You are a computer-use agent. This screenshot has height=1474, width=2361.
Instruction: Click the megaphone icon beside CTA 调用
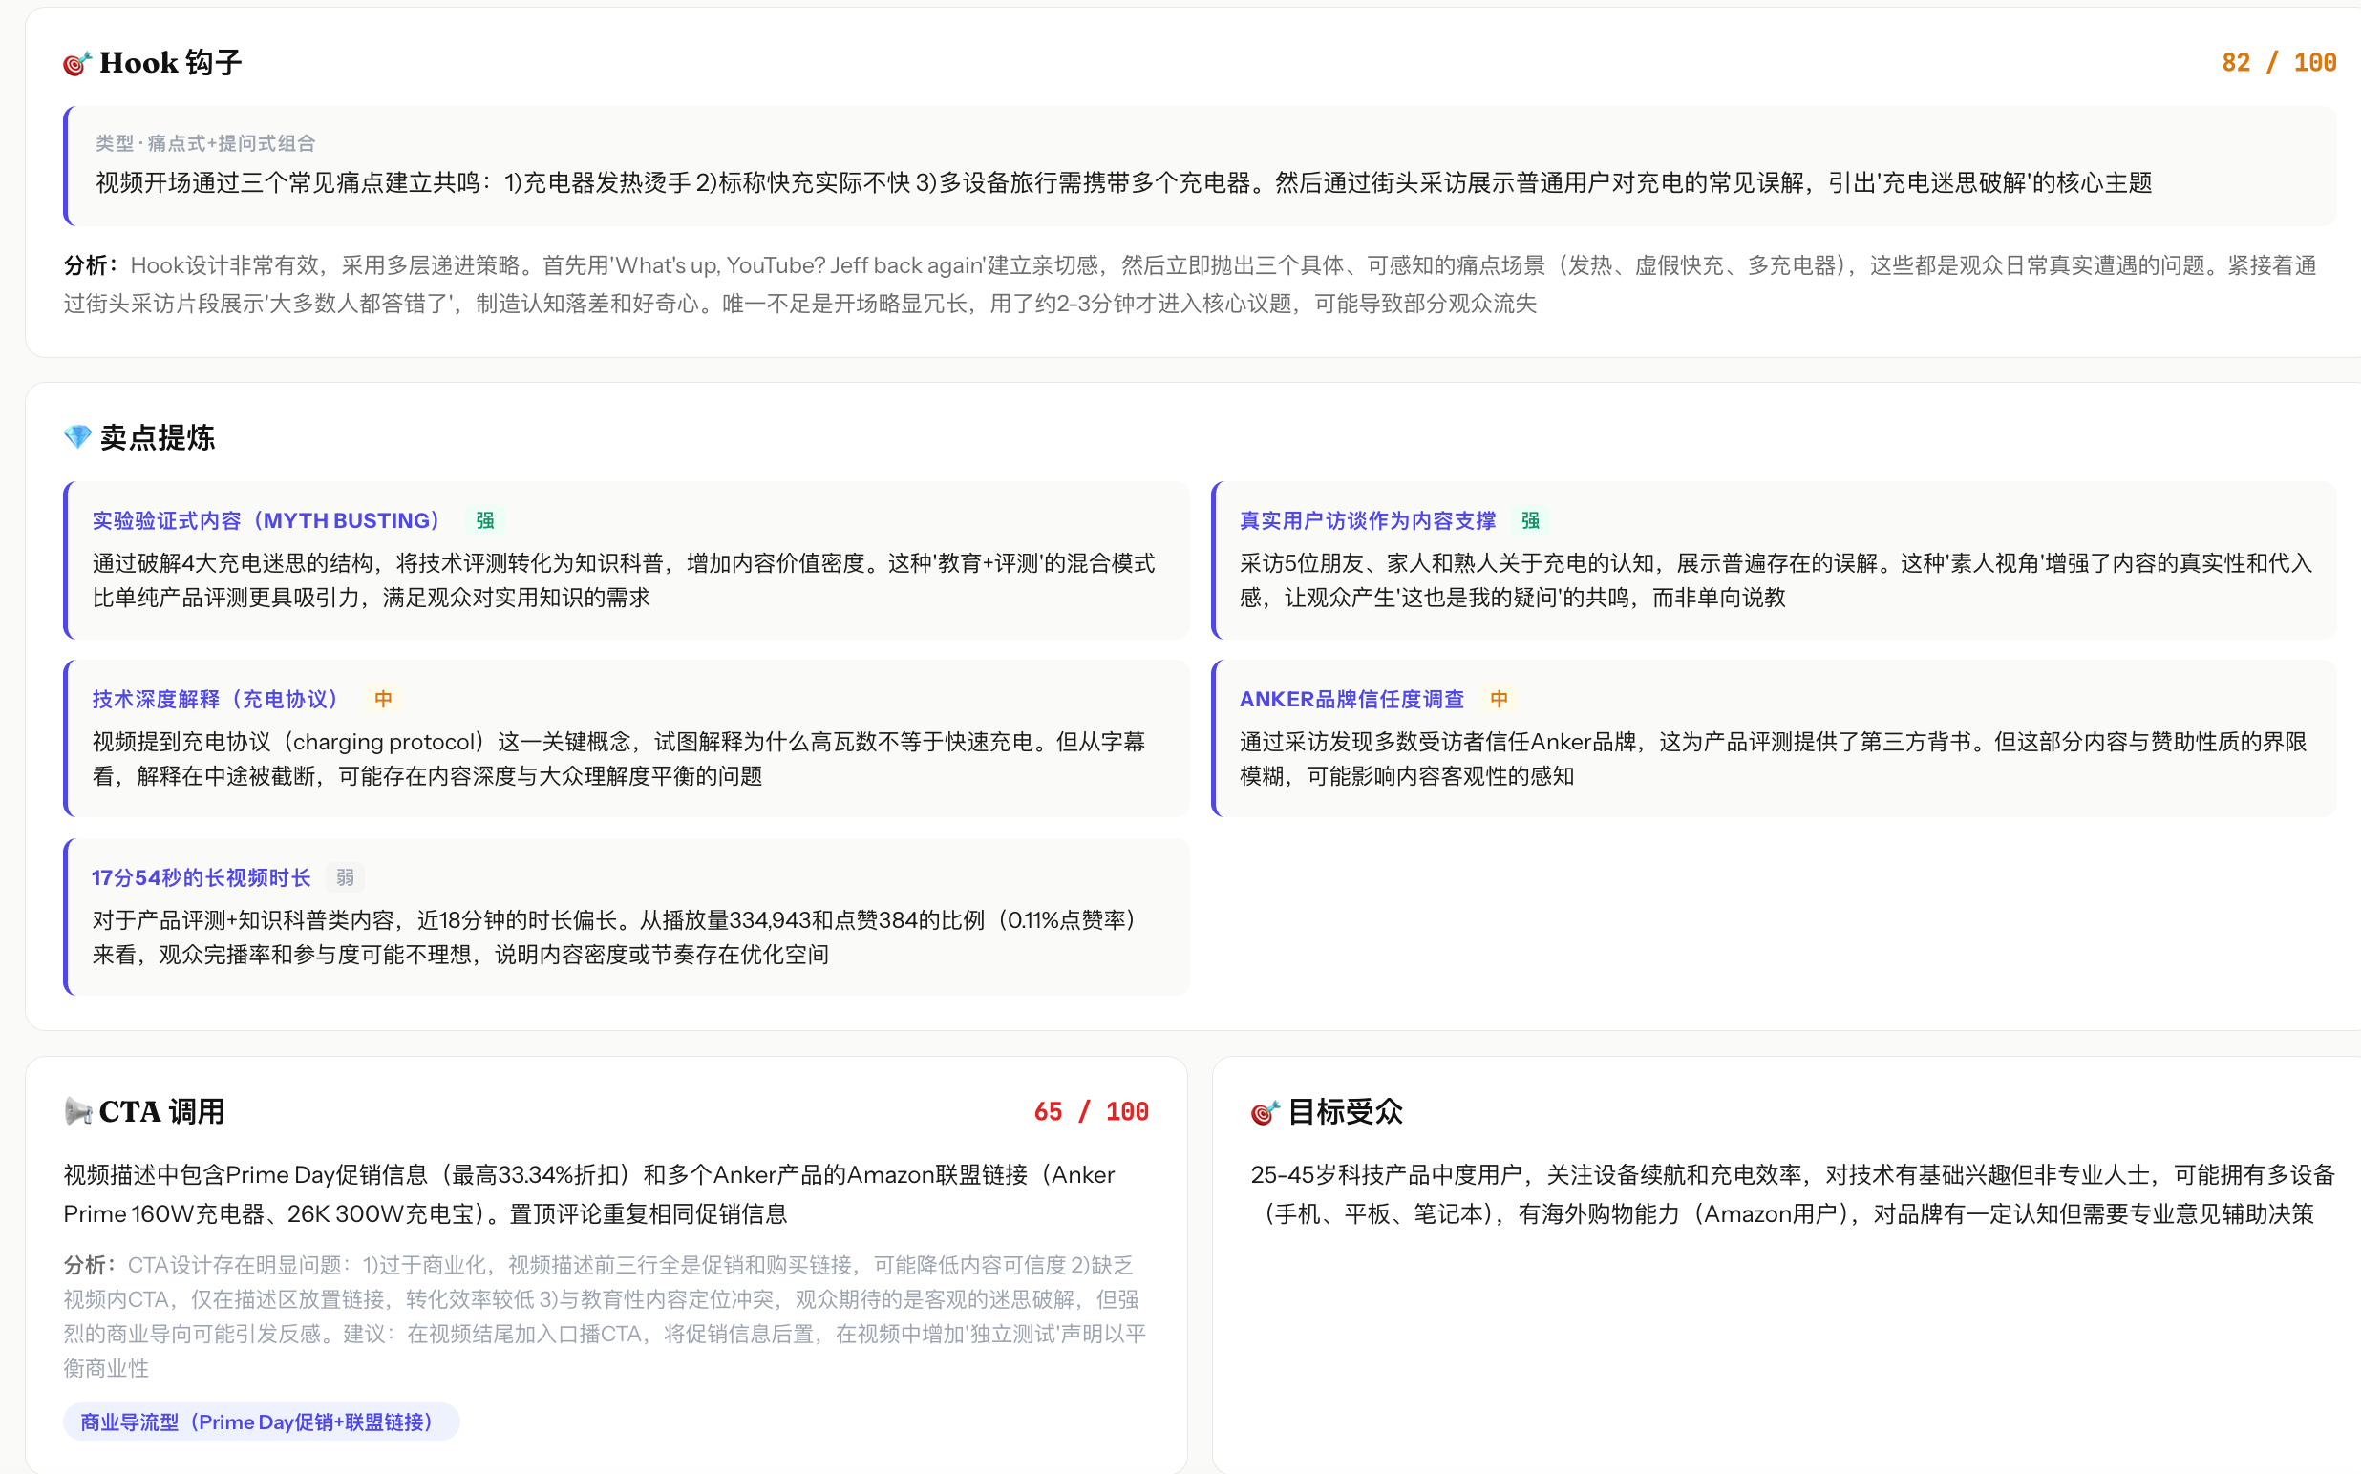click(77, 1111)
